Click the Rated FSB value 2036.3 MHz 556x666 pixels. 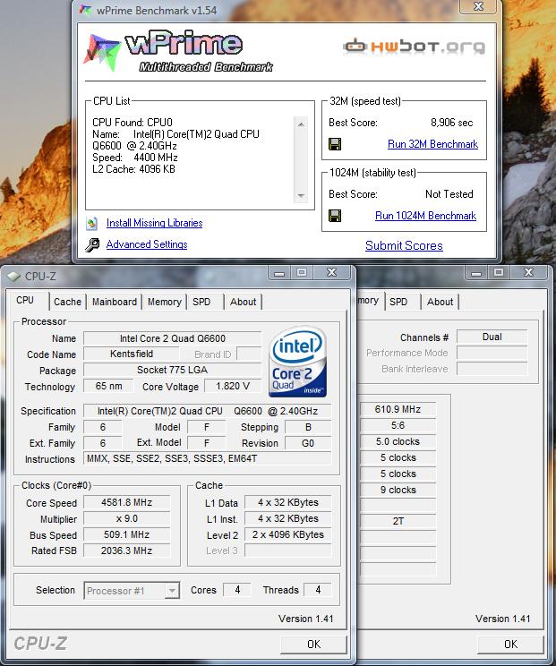coord(126,551)
